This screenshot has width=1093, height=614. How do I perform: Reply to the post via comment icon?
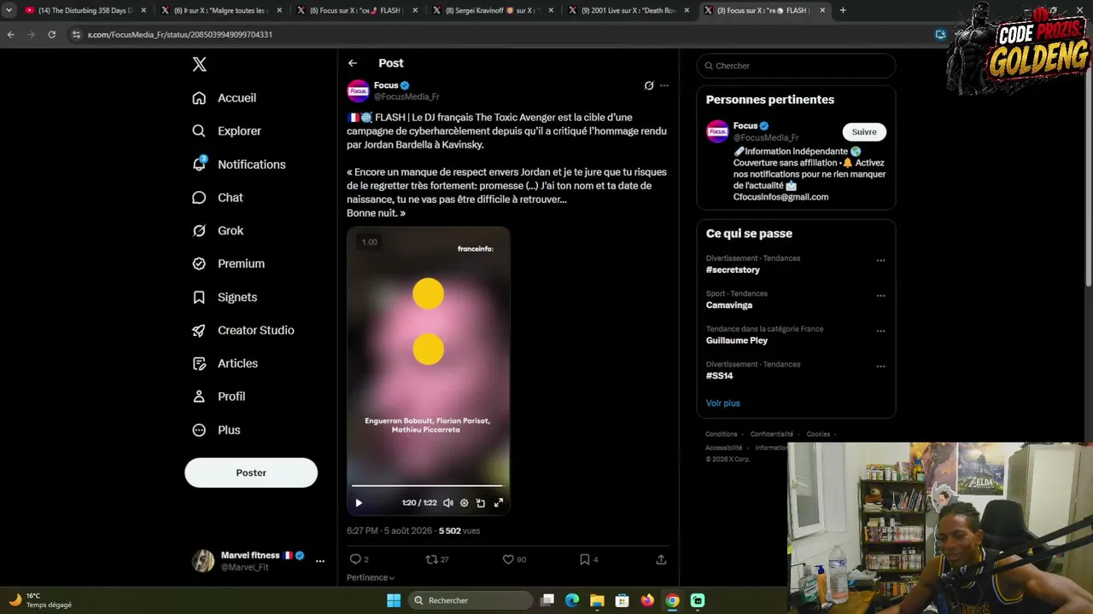(355, 559)
